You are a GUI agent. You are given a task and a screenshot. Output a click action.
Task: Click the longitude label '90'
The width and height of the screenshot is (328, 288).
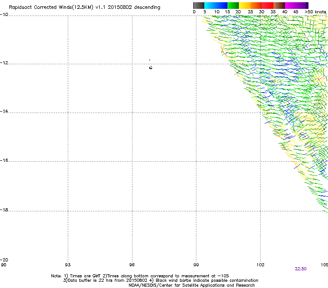click(4, 265)
